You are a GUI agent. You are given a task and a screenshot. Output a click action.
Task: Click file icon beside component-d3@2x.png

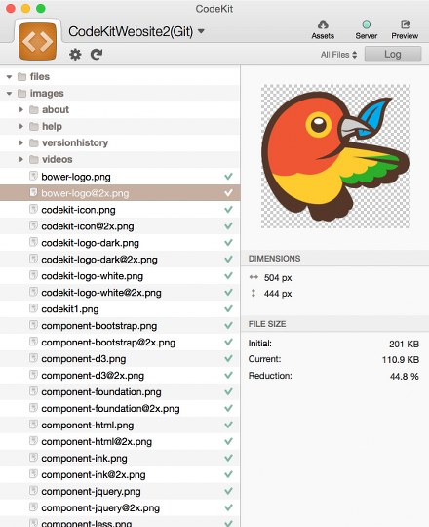pyautogui.click(x=33, y=375)
